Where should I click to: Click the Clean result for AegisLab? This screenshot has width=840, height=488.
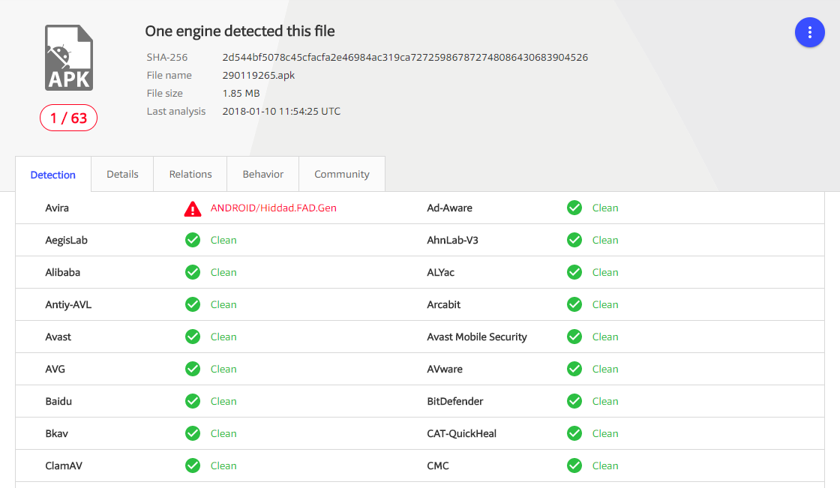coord(223,241)
